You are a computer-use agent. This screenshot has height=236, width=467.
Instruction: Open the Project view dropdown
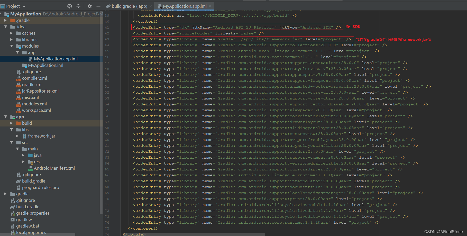pyautogui.click(x=24, y=6)
